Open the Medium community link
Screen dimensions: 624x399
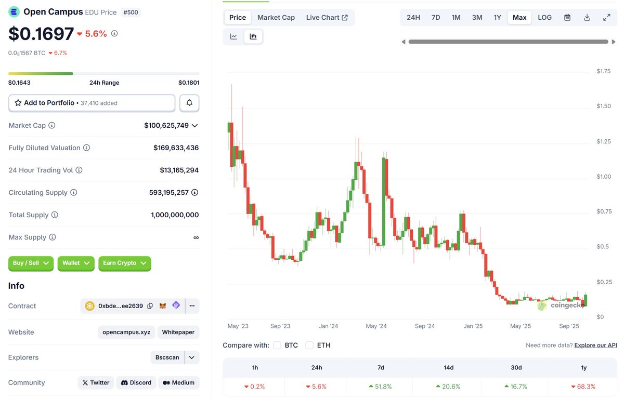(179, 383)
